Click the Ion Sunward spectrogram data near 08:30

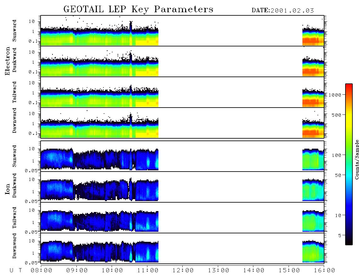coord(57,159)
